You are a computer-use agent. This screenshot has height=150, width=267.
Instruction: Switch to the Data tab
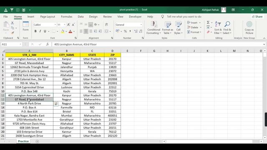[81, 17]
